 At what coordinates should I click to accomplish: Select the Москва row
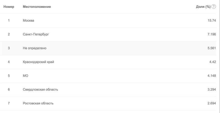(x=108, y=21)
